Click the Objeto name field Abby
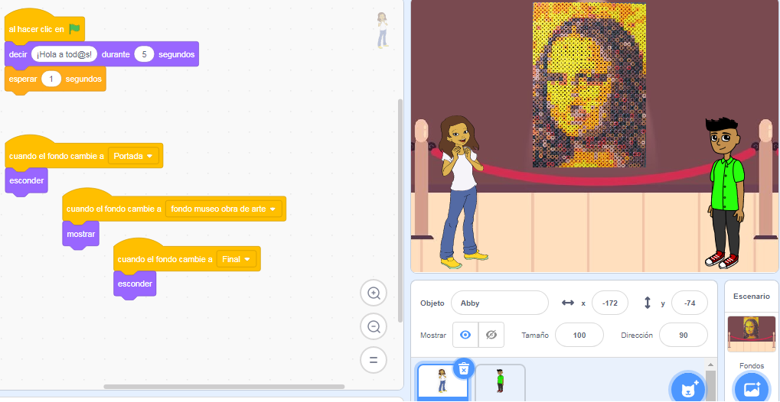The height and width of the screenshot is (402, 780). (499, 303)
